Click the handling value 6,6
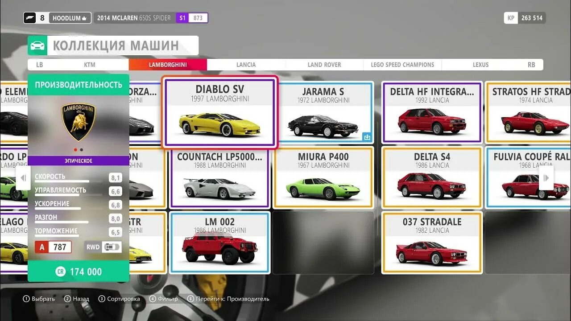The width and height of the screenshot is (571, 321). pyautogui.click(x=116, y=192)
